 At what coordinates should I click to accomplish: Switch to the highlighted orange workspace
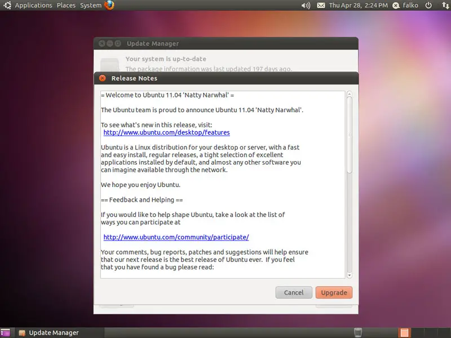(x=404, y=332)
